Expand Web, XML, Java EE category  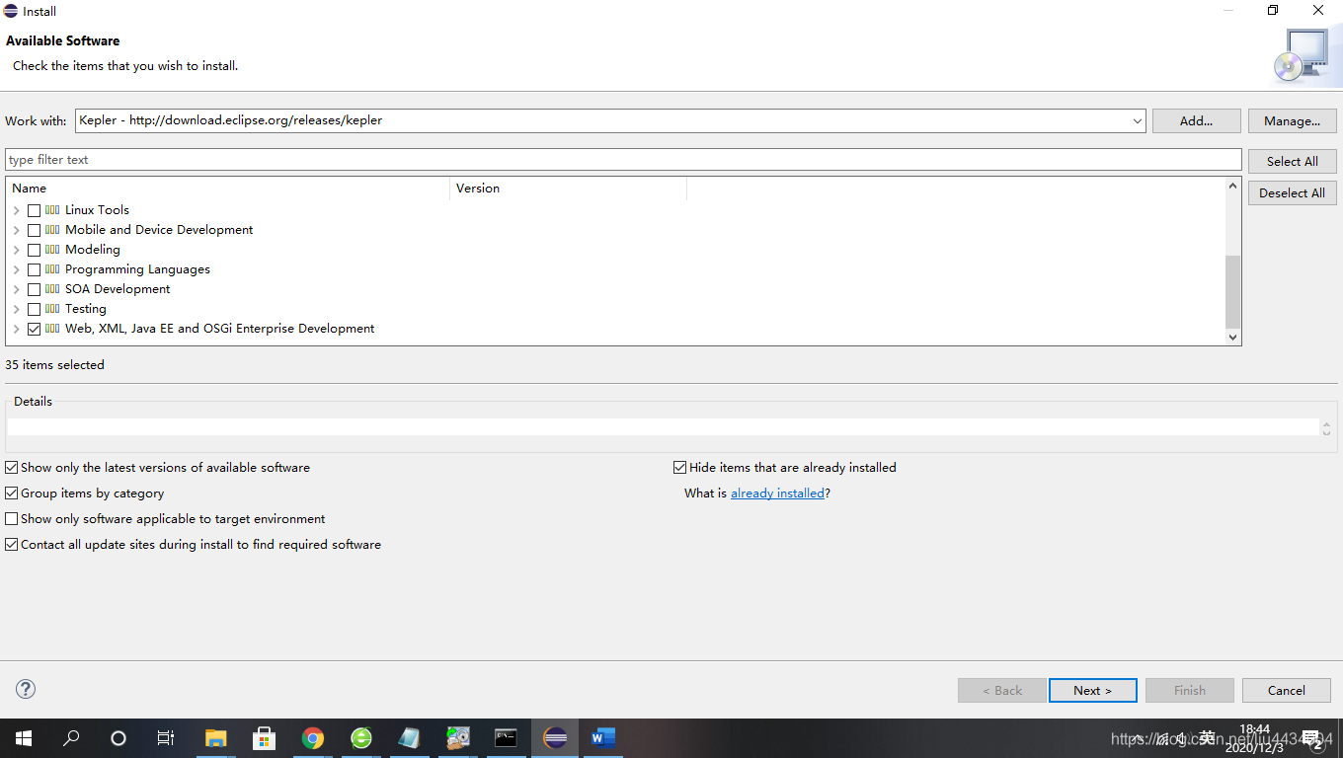coord(17,329)
